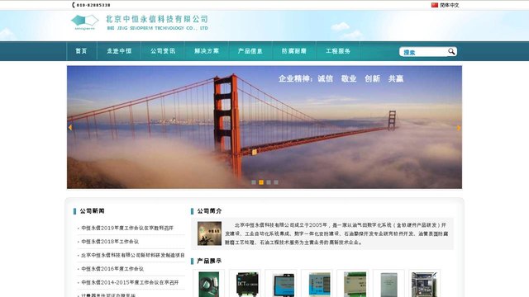
Task: Click the company introduction paragraph text
Action: pyautogui.click(x=336, y=233)
